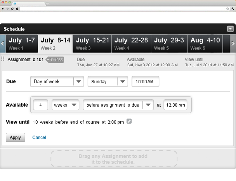This screenshot has height=181, width=236.
Task: Click the browser back arrow
Action: click(3, 8)
